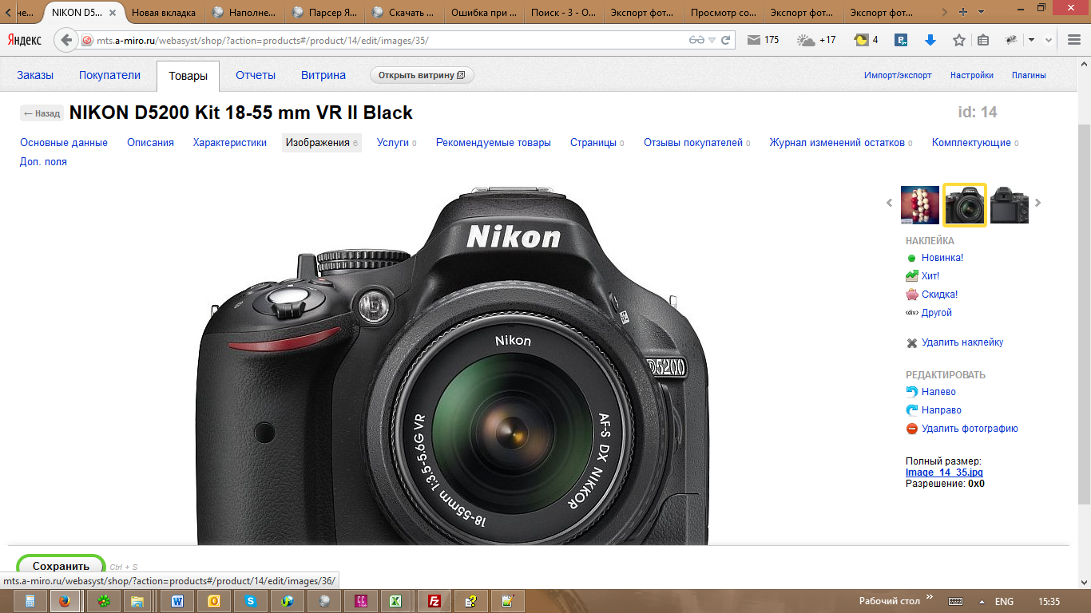1091x613 pixels.
Task: Open the Описания product tab
Action: pyautogui.click(x=150, y=143)
